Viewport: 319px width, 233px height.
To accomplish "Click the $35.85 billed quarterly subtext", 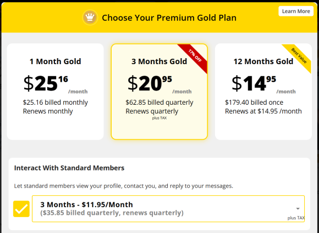I will [112, 213].
